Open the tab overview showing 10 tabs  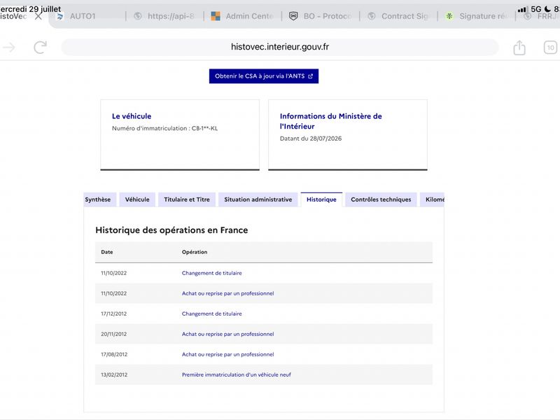click(x=550, y=48)
